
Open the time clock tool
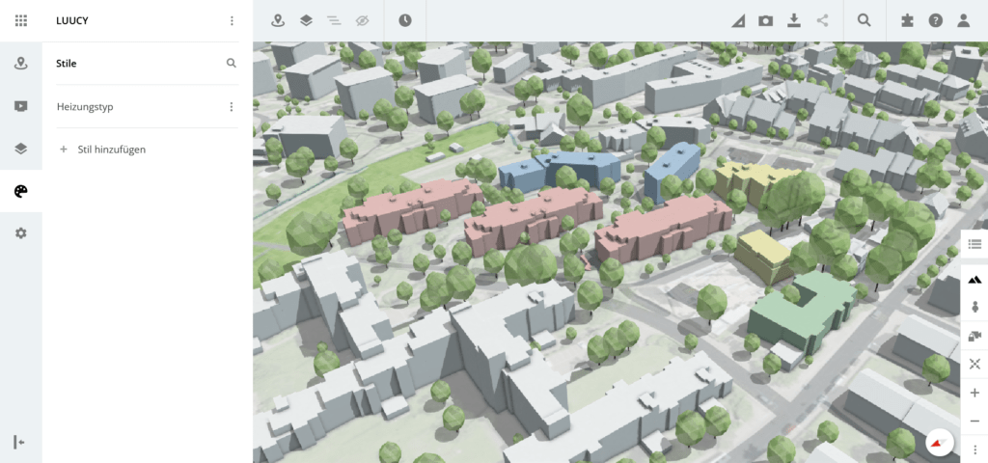point(405,20)
